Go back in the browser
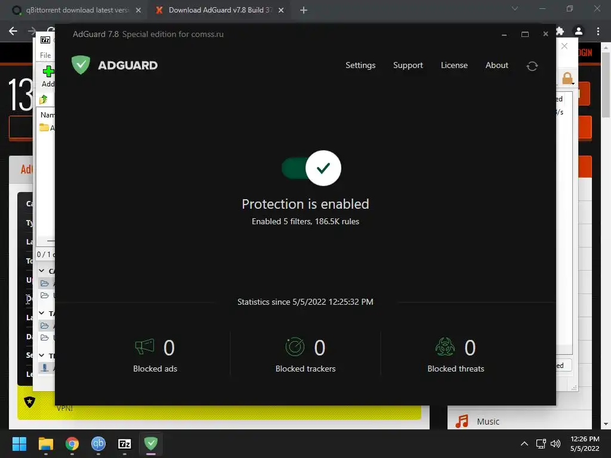Screen dimensions: 611x458 coord(13,31)
